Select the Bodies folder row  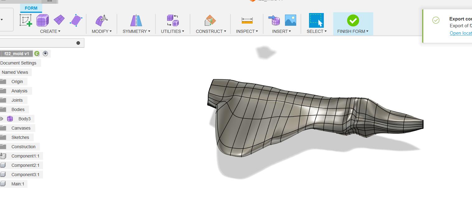pos(14,109)
